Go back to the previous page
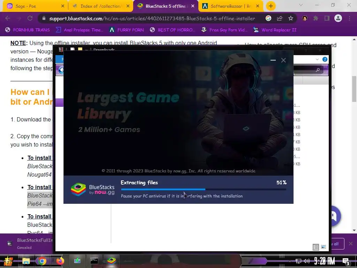This screenshot has width=357, height=268. (x=8, y=18)
